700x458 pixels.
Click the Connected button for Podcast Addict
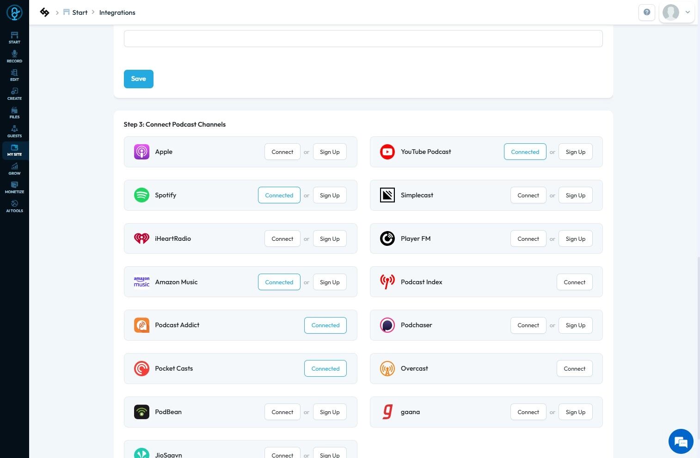coord(325,325)
